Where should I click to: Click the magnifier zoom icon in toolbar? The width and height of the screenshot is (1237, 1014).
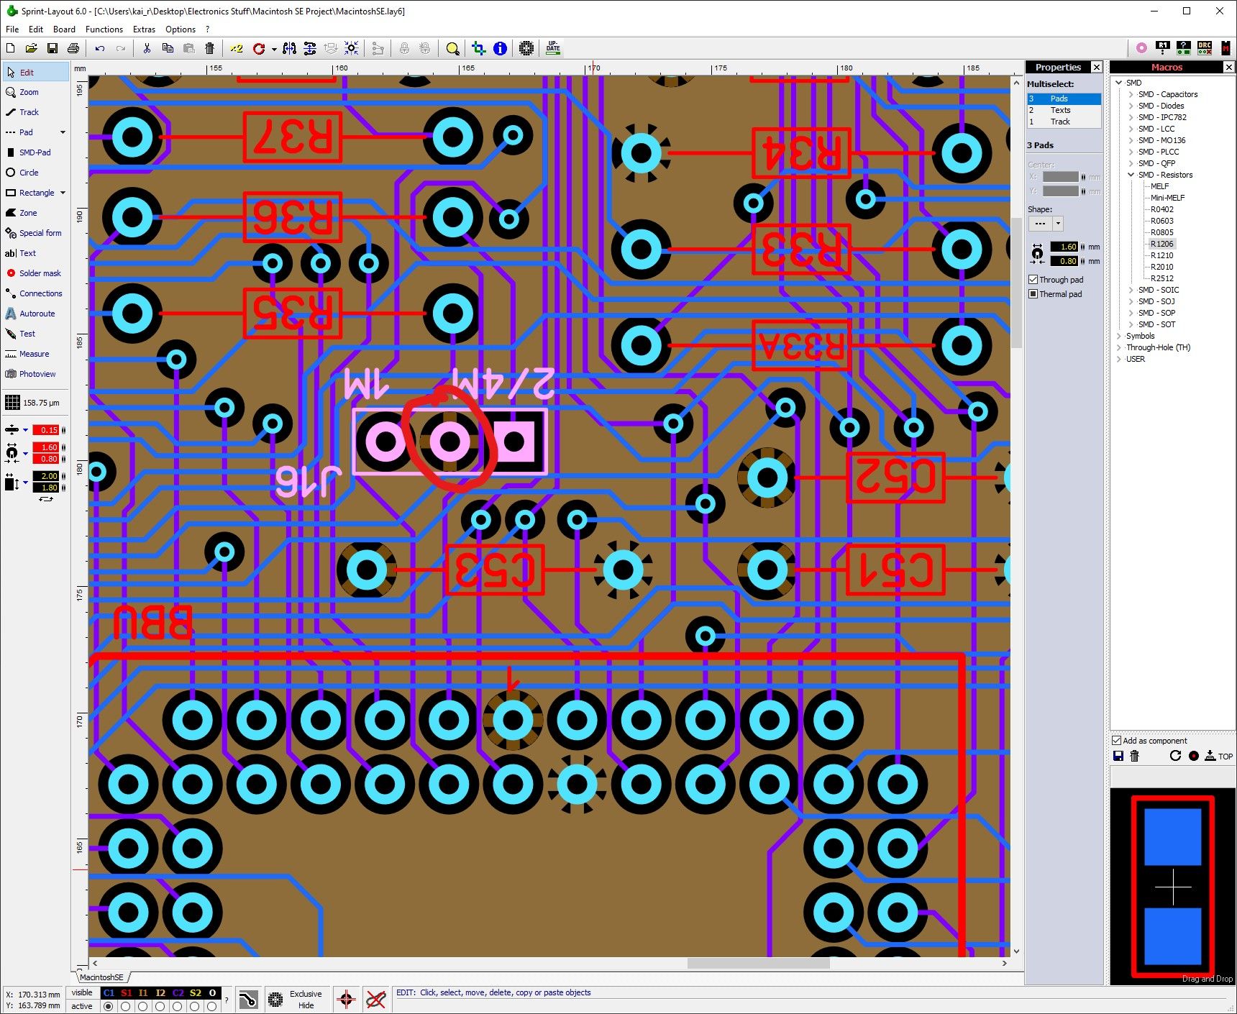[452, 48]
